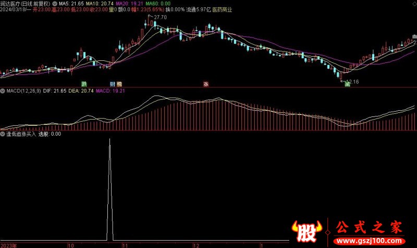Open the 逢低追涨买入 indicator dropdown arrow
Image resolution: width=417 pixels, height=248 pixels.
pyautogui.click(x=3, y=134)
